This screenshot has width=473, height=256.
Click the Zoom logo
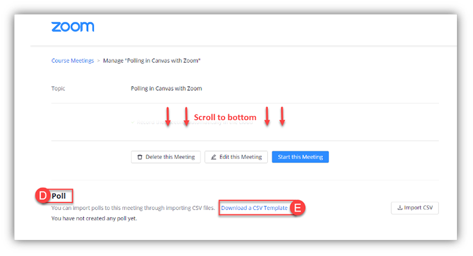point(73,27)
